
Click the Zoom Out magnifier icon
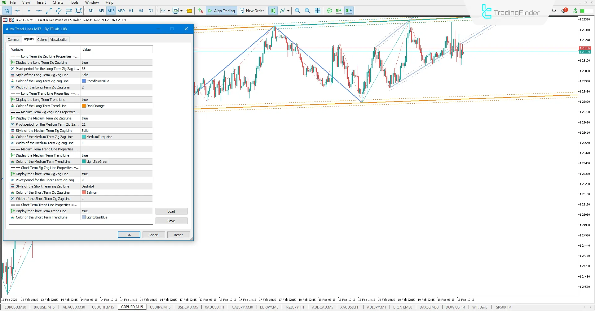click(307, 11)
